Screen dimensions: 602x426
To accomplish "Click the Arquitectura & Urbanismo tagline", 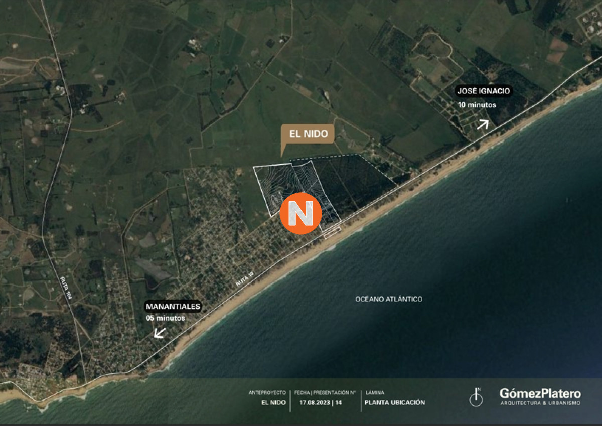I will click(x=540, y=403).
